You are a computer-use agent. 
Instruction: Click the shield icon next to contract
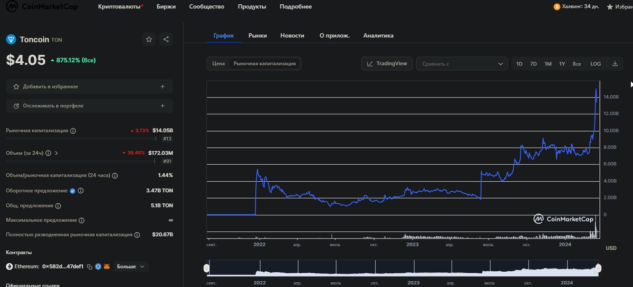(98, 267)
